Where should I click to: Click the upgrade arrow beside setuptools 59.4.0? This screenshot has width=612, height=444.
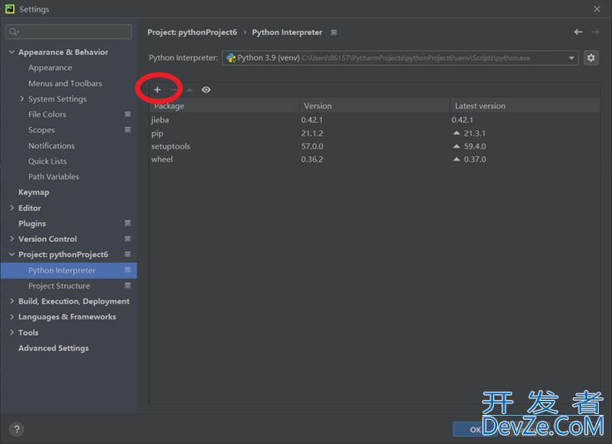click(457, 146)
